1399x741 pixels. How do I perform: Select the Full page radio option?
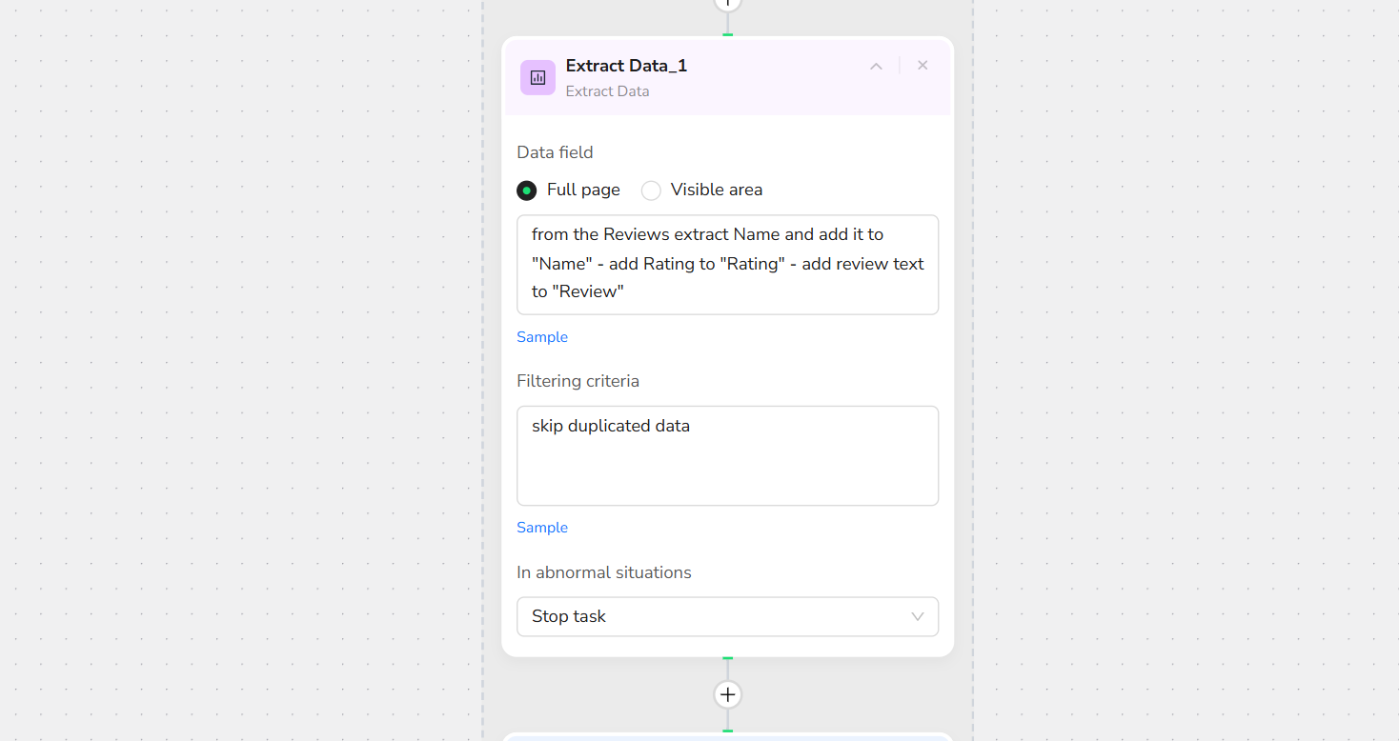tap(527, 190)
